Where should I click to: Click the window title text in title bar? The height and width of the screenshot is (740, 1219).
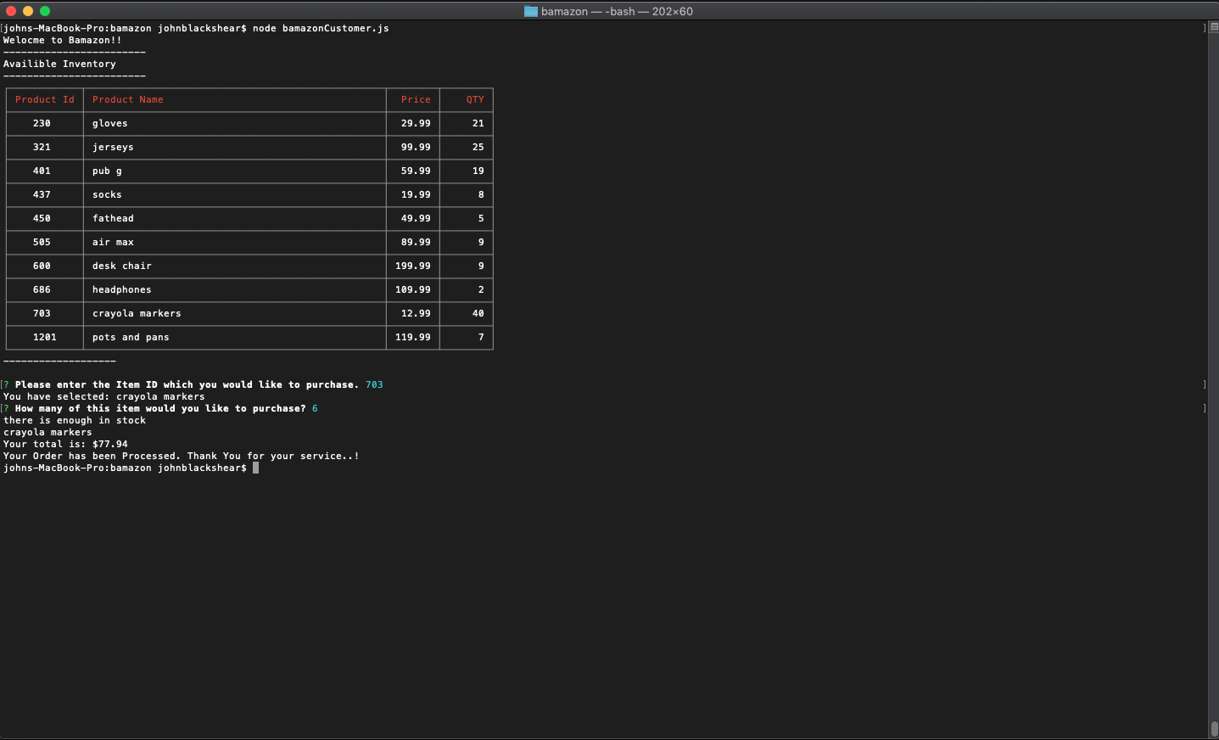coord(617,11)
